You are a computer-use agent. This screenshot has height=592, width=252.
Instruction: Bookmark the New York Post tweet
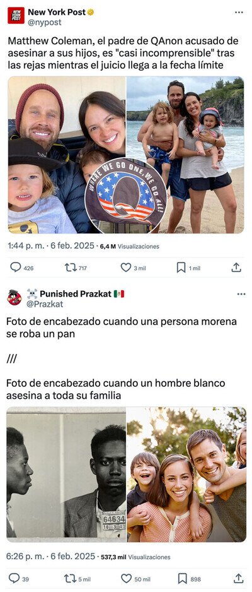tap(181, 268)
